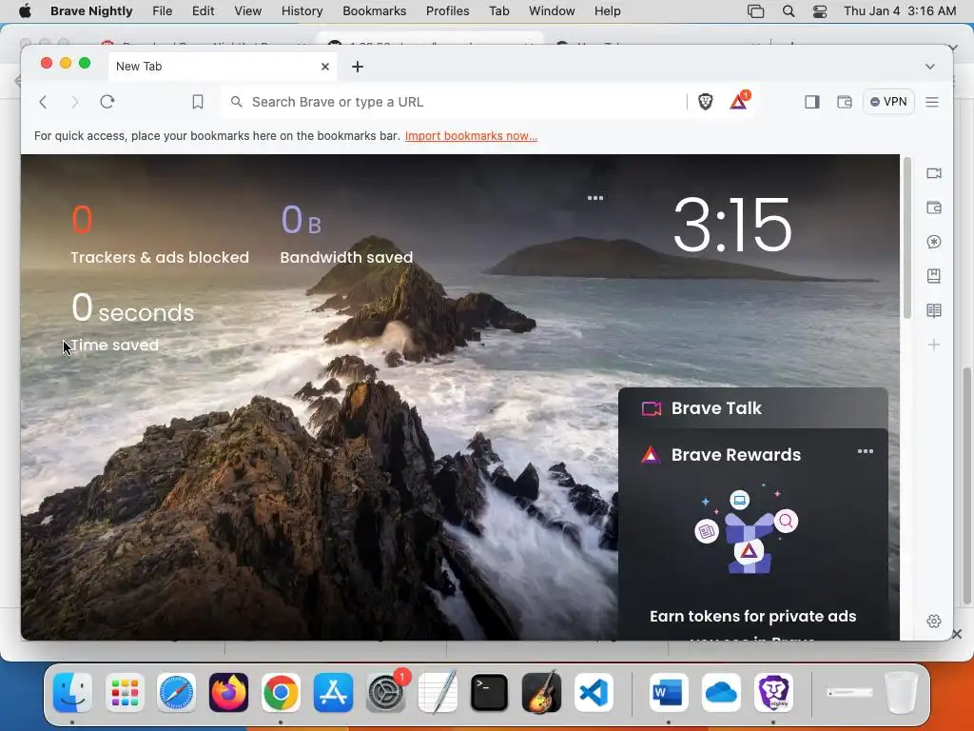Open the Help menu
The width and height of the screenshot is (974, 731).
coord(607,10)
